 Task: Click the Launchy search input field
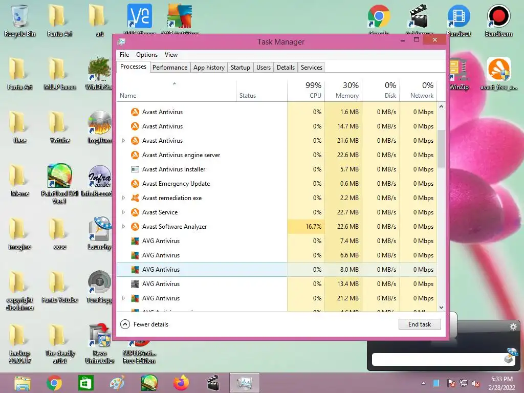[x=438, y=360]
